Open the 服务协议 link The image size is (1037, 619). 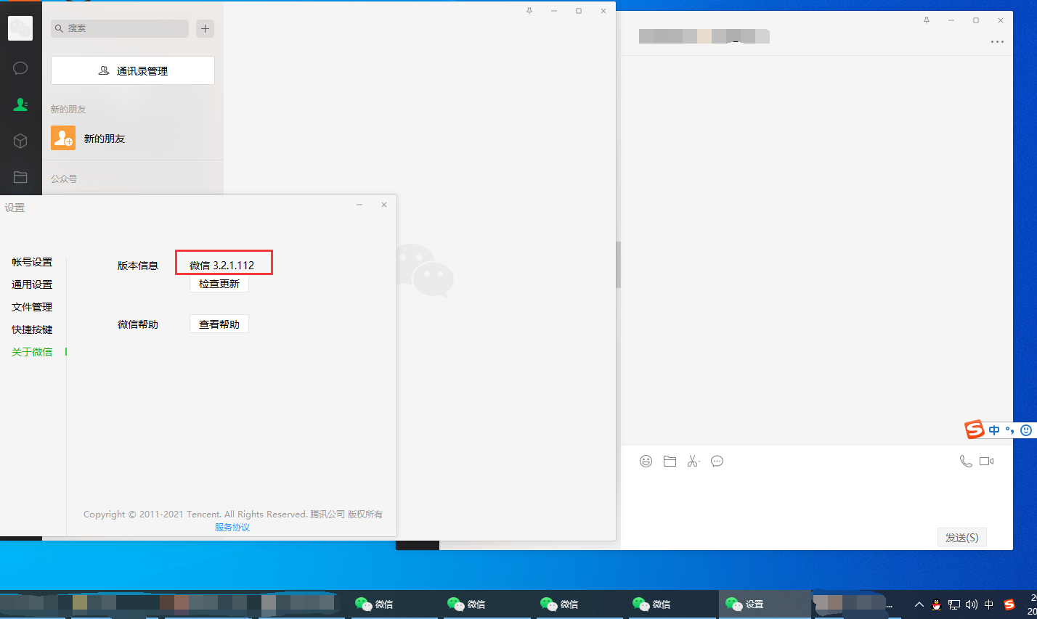232,528
